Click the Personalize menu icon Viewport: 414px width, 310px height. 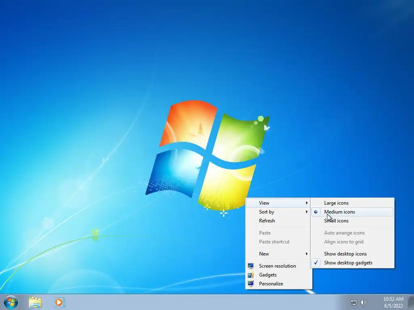pyautogui.click(x=251, y=284)
